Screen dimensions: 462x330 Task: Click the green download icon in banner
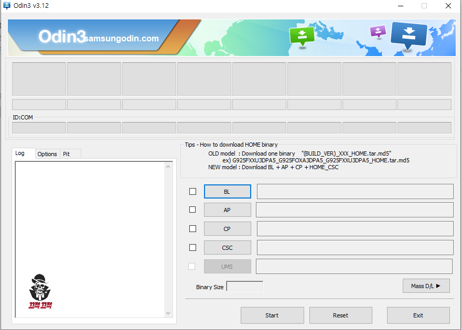(x=302, y=36)
